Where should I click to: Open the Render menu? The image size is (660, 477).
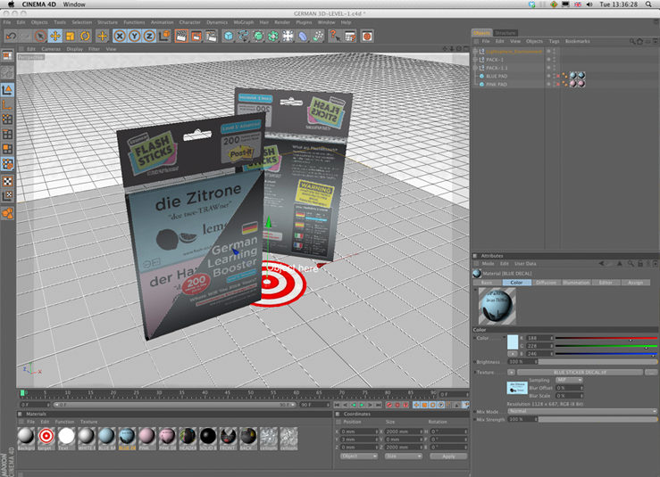282,22
